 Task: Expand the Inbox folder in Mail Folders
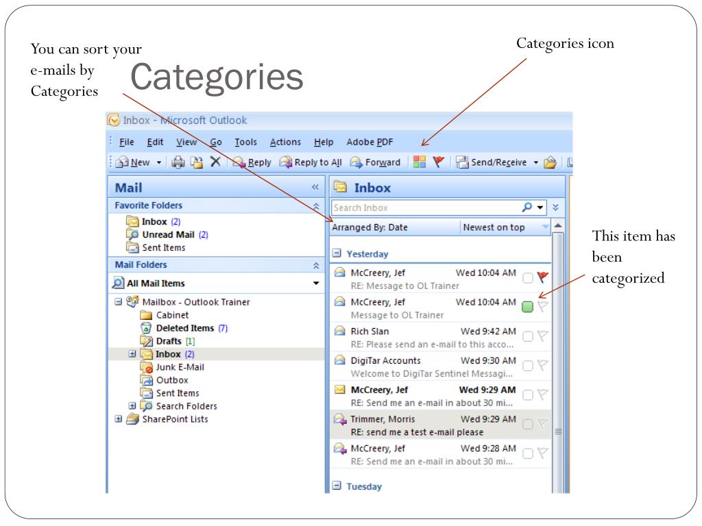tap(132, 354)
